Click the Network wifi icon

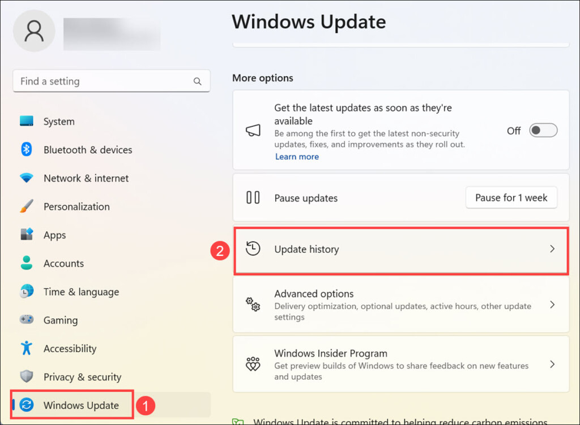click(27, 178)
